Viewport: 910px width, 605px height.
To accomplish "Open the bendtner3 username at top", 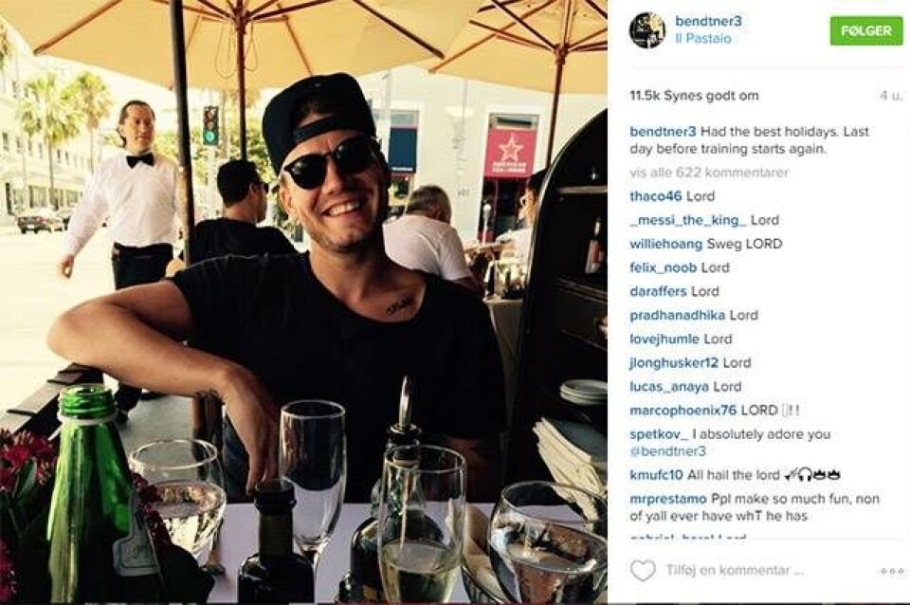I will pyautogui.click(x=708, y=21).
